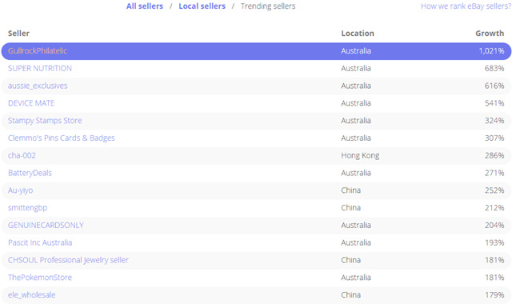This screenshot has height=304, width=512.
Task: Switch to the Local sellers tab
Action: point(202,6)
